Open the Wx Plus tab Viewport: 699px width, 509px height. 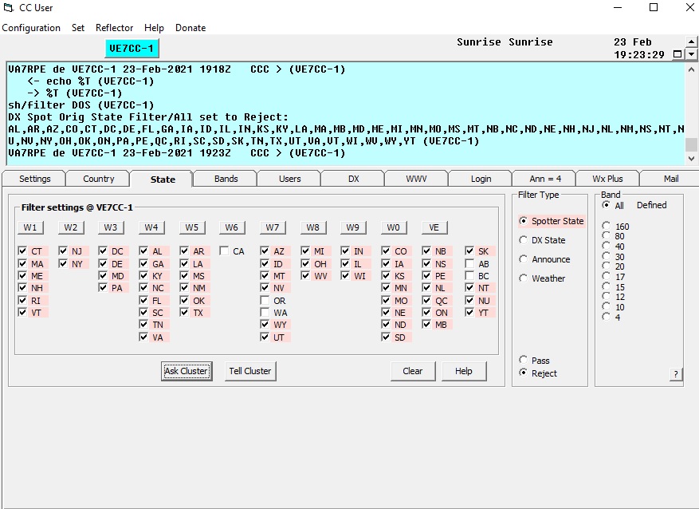tap(607, 179)
